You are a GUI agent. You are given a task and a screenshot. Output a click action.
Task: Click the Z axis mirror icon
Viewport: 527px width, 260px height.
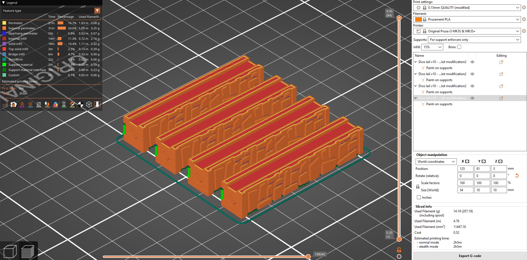tap(500, 161)
